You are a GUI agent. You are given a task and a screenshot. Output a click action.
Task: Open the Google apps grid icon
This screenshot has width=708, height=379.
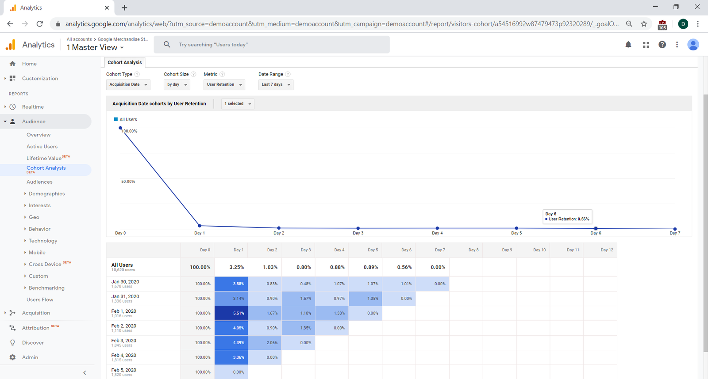[646, 45]
